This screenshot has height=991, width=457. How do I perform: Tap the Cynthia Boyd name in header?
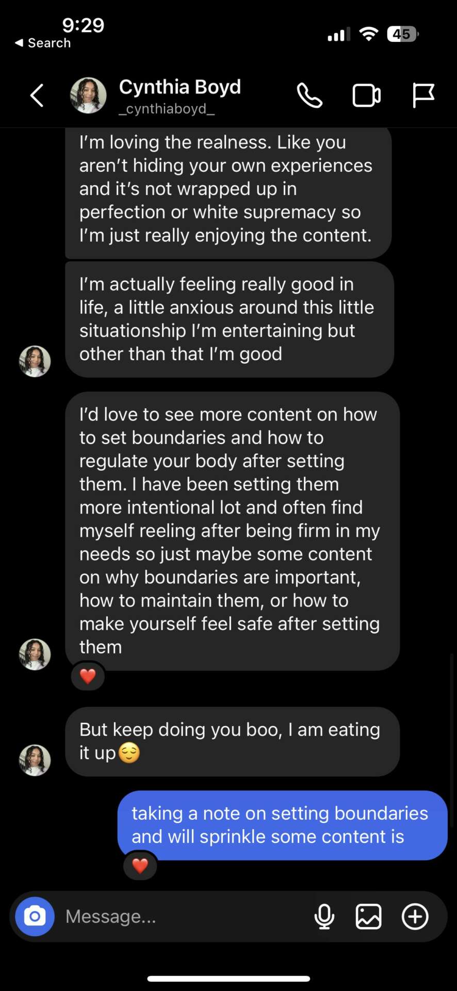click(x=180, y=87)
